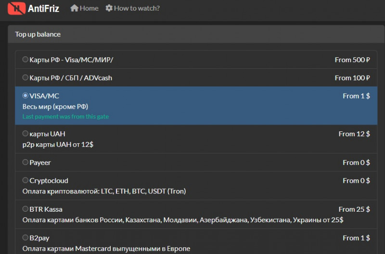
Task: Click the карты UAH payment method label
Action: [x=47, y=134]
